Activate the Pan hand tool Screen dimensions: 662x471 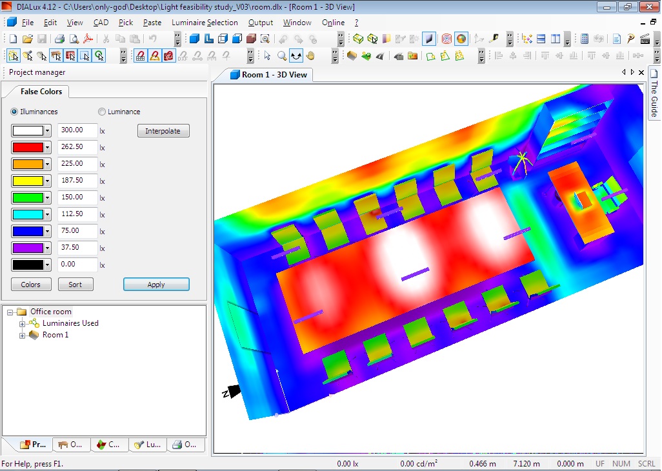[310, 56]
